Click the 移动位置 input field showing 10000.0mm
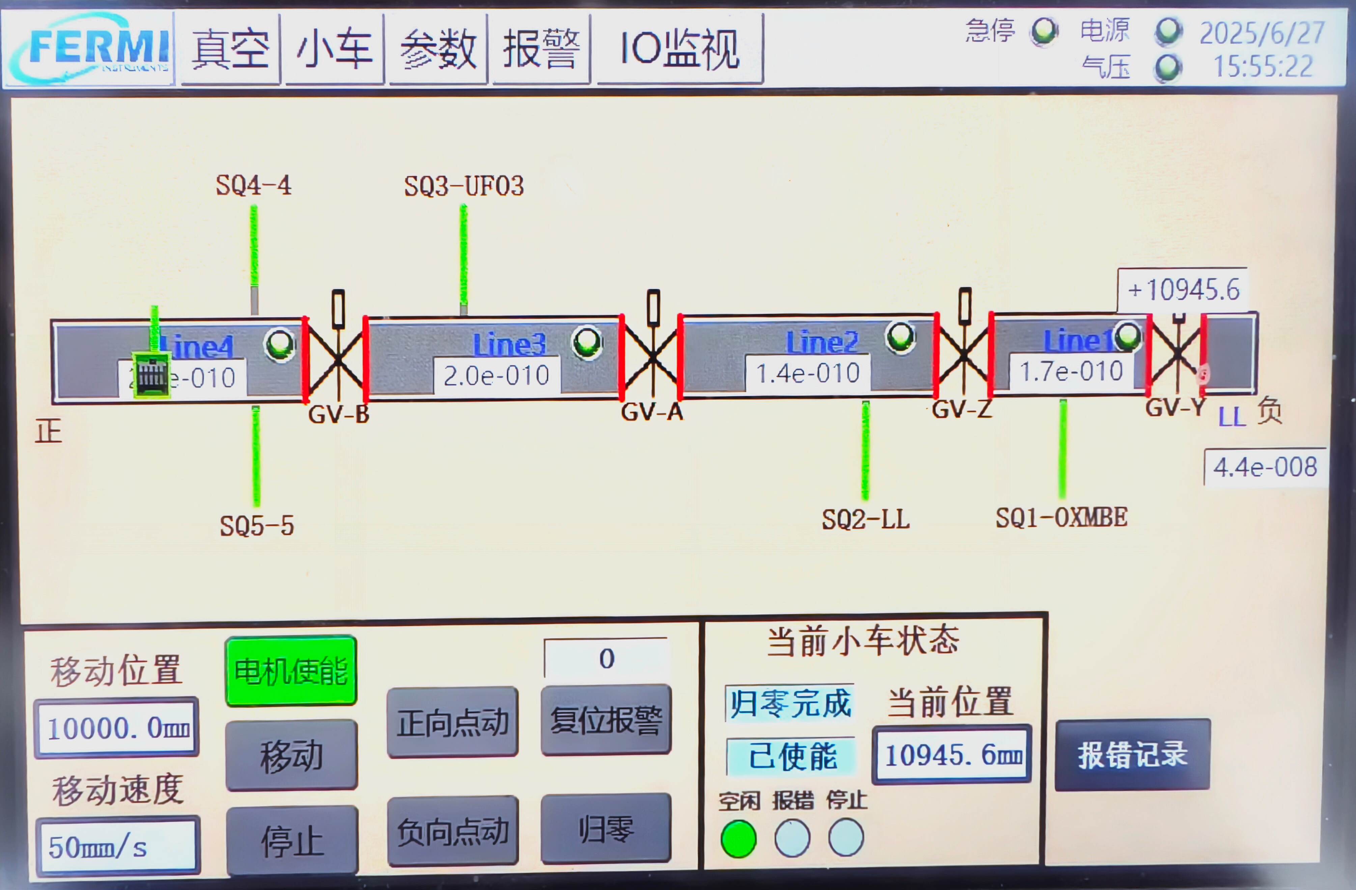Viewport: 1356px width, 890px height. coord(117,728)
